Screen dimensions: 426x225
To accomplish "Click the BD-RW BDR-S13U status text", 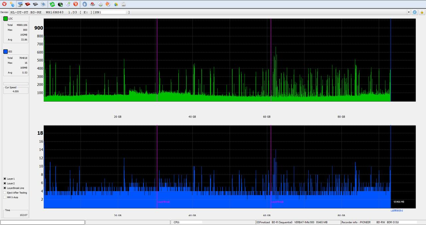I will (387, 222).
